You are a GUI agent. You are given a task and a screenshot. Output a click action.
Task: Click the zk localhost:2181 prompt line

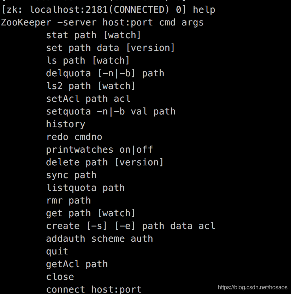94,10
